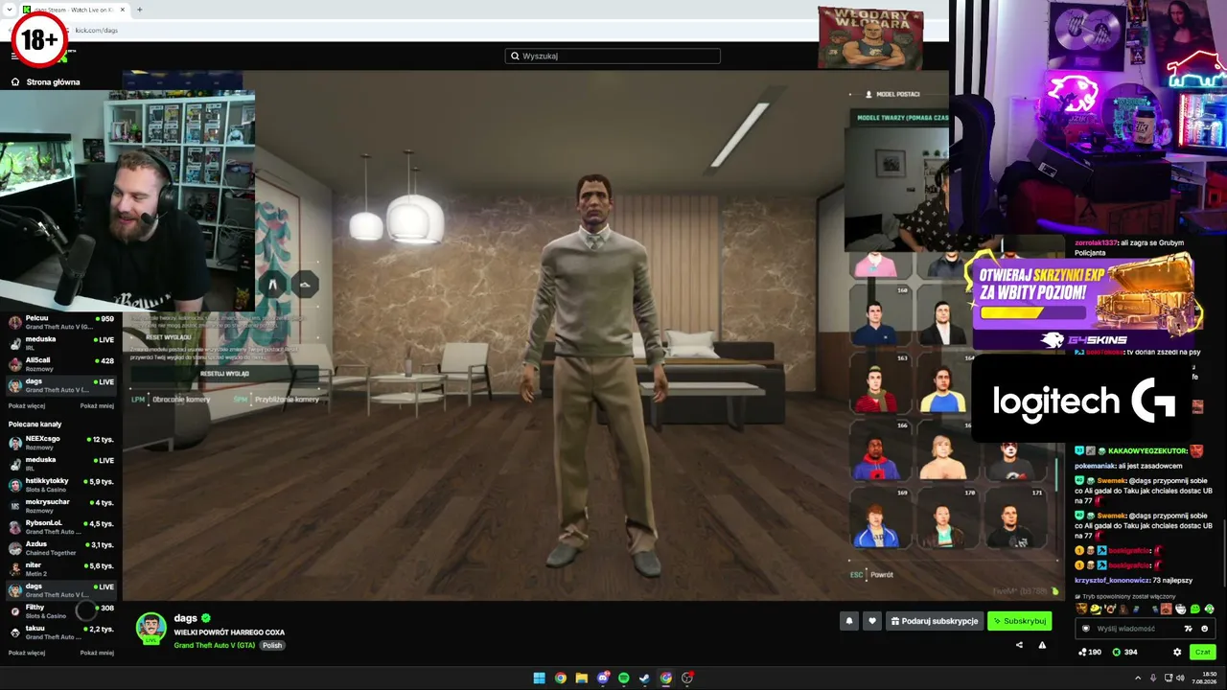The image size is (1227, 690).
Task: Open File Explorer from the taskbar
Action: point(582,678)
